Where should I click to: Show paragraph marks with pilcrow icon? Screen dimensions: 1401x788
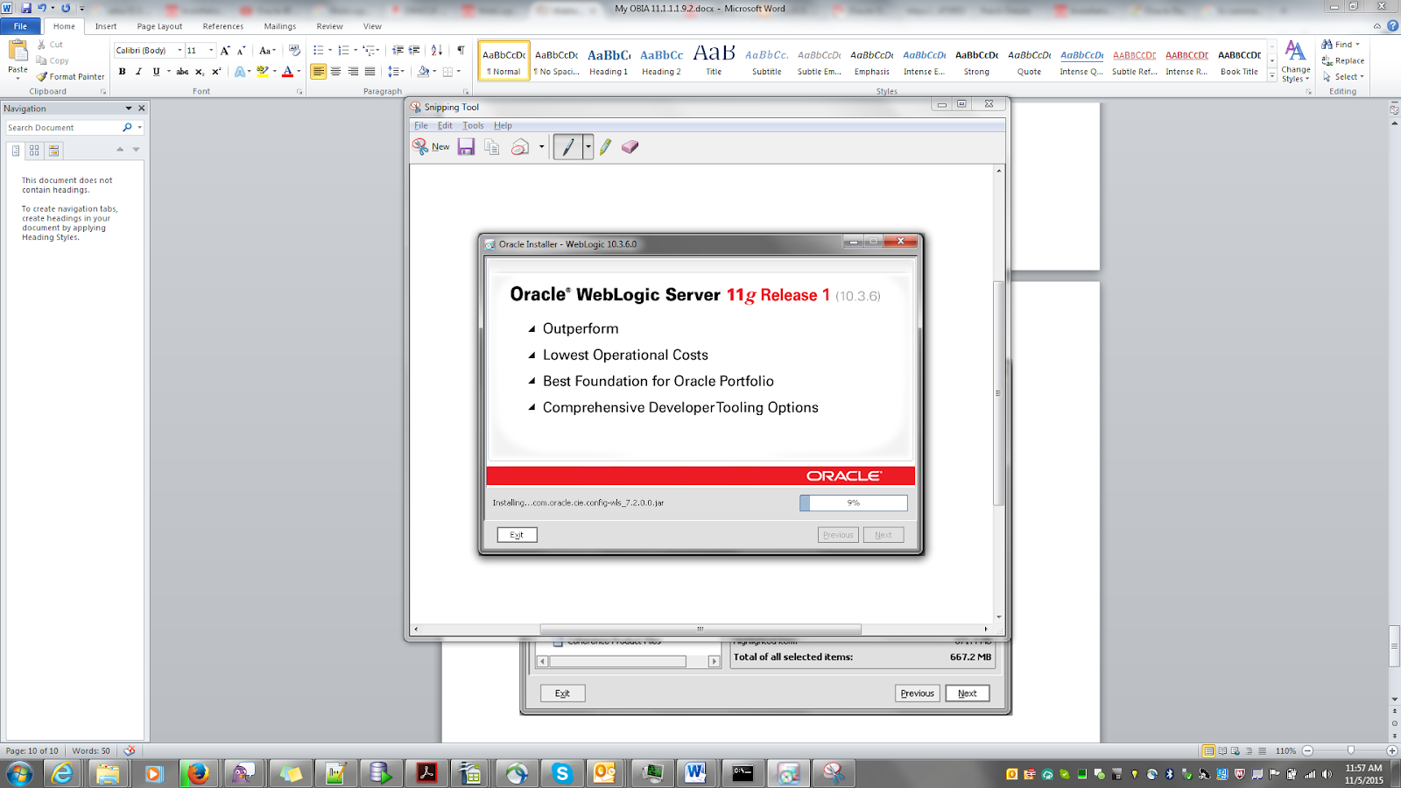461,51
